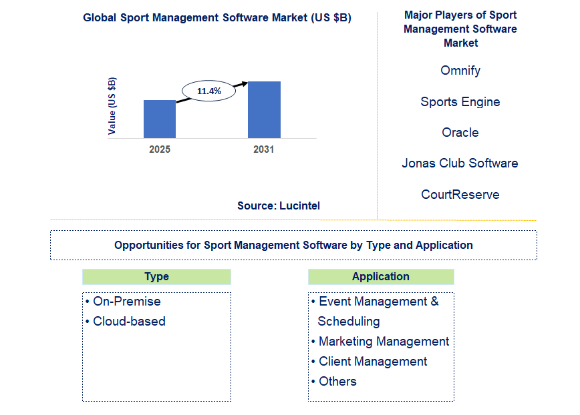This screenshot has width=580, height=415.
Task: Select the 2031 blue bar in the chart
Action: 264,109
